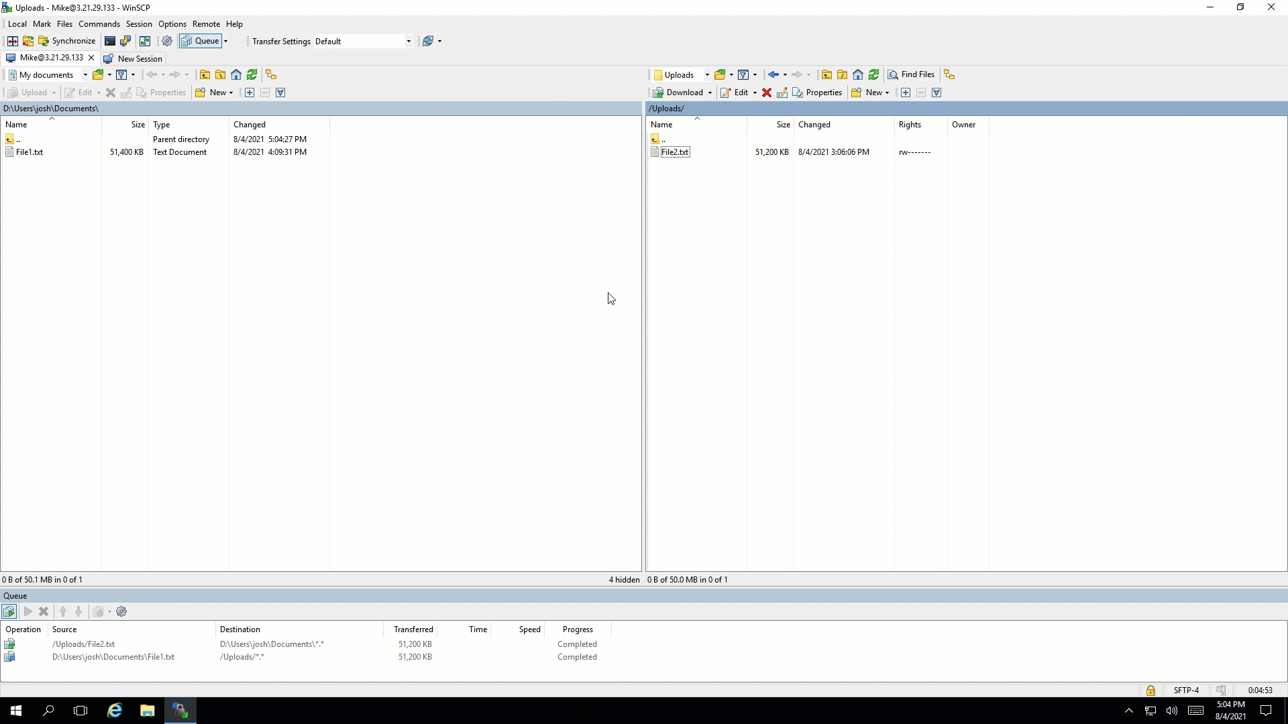The height and width of the screenshot is (724, 1288).
Task: Select the Synchronize tool
Action: click(x=67, y=40)
